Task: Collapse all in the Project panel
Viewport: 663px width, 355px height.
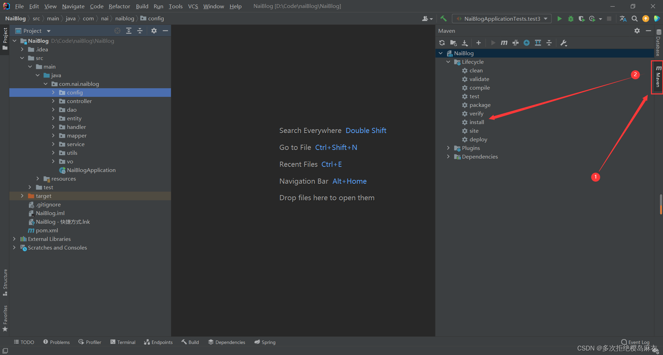Action: pyautogui.click(x=140, y=31)
